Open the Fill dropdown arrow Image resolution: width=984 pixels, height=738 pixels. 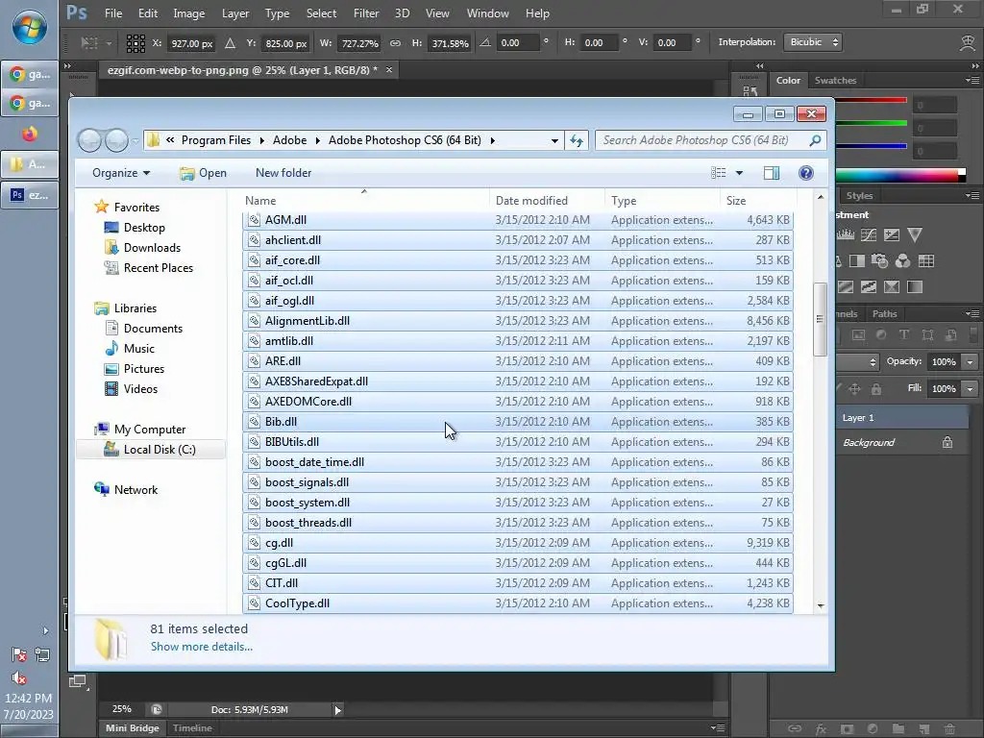click(x=971, y=389)
